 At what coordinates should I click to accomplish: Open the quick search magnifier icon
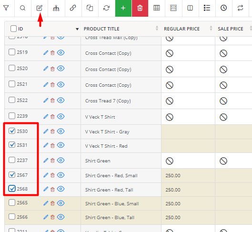tap(23, 8)
